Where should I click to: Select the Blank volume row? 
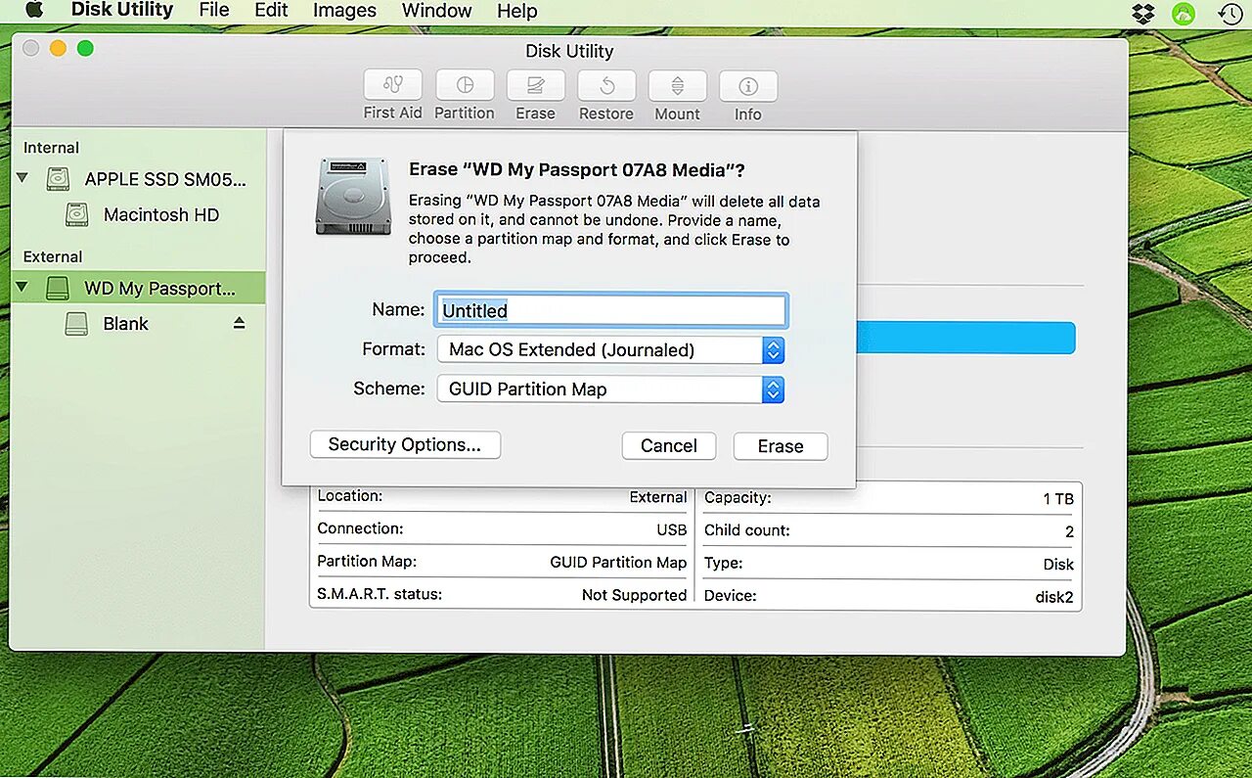pyautogui.click(x=137, y=324)
